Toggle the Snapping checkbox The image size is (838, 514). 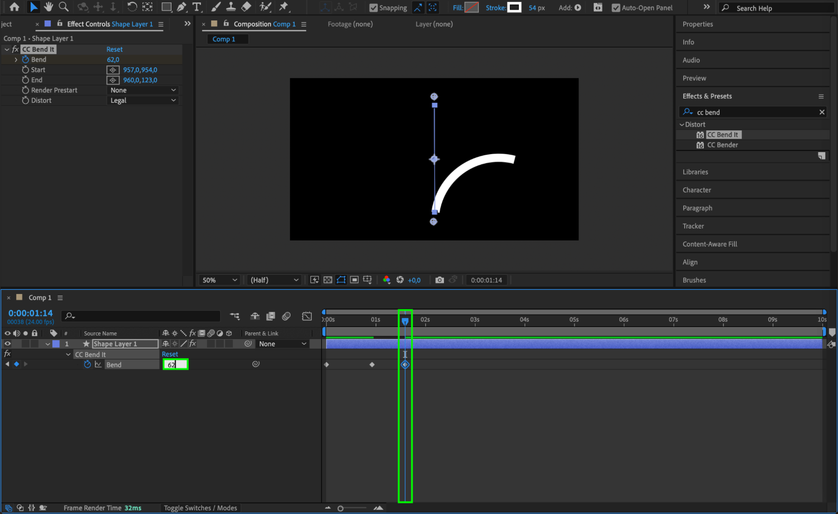click(x=373, y=8)
